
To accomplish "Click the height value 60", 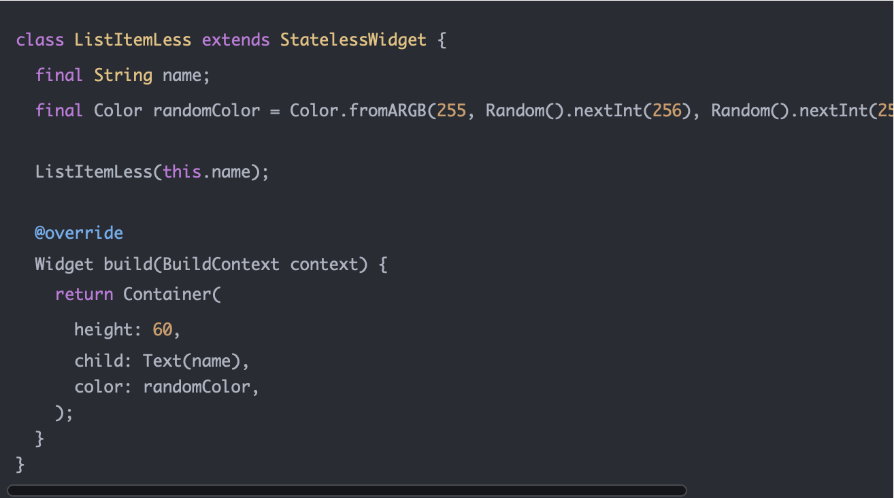I will tap(163, 330).
